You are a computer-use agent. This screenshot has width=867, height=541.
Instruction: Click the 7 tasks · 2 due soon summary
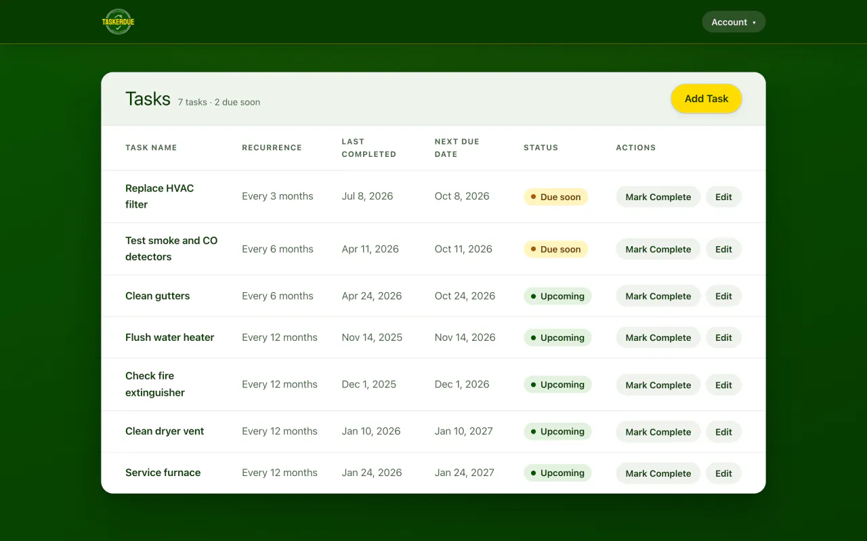[219, 102]
